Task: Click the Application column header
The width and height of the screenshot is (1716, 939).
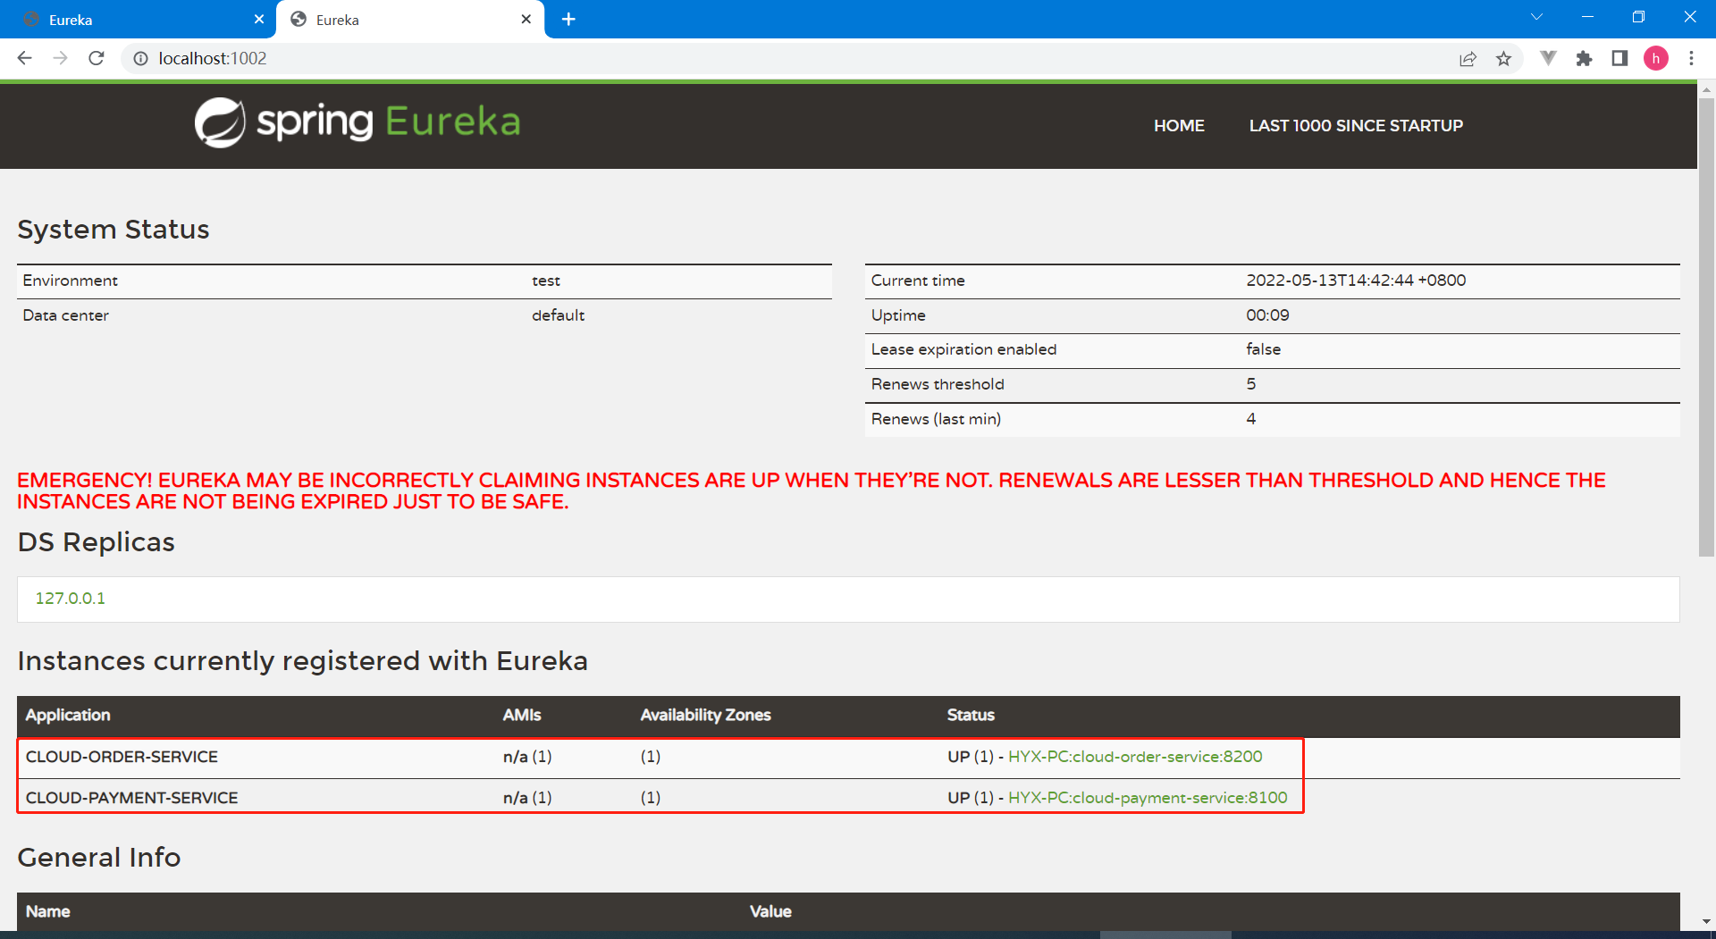Action: 68,715
